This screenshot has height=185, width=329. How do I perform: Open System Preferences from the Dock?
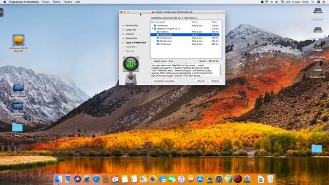coord(219,179)
